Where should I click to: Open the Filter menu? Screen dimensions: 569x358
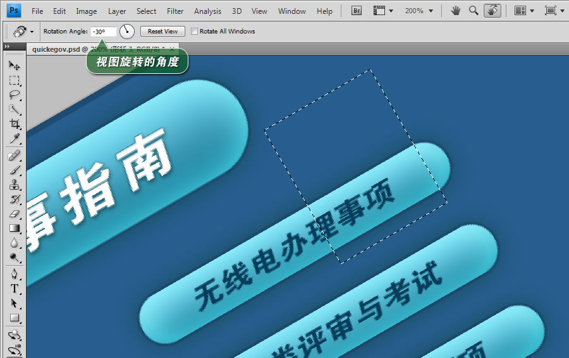pyautogui.click(x=175, y=11)
